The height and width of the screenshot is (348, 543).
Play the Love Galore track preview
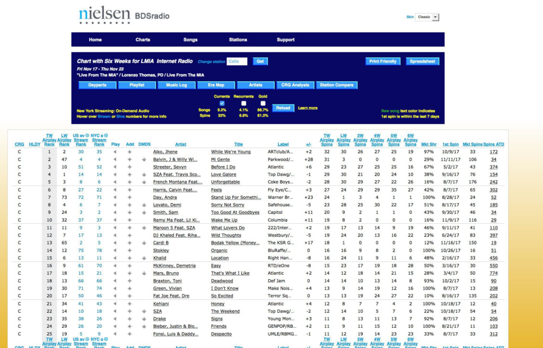(x=115, y=175)
